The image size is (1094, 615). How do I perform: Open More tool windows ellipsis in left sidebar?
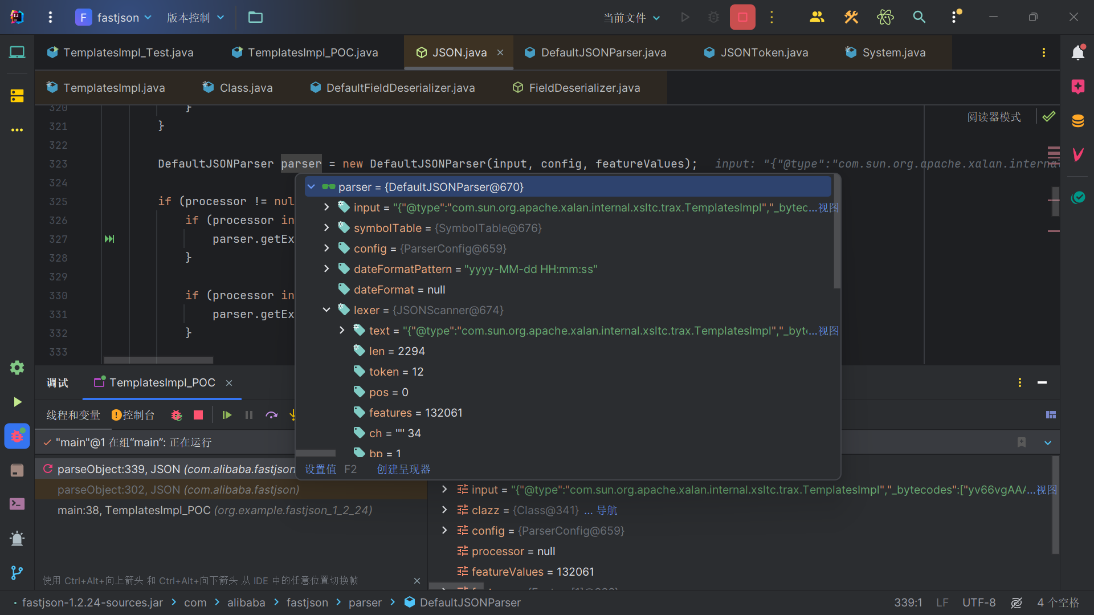17,130
